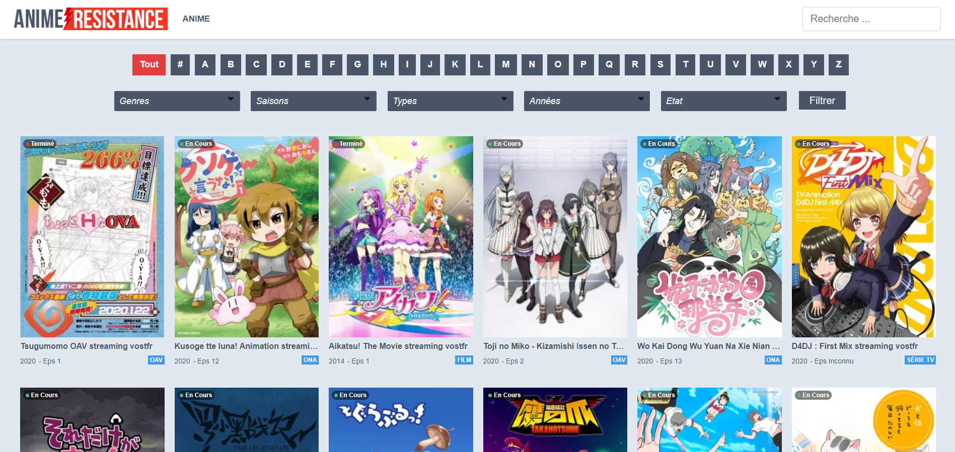Filter anime by letter Y

pyautogui.click(x=814, y=64)
